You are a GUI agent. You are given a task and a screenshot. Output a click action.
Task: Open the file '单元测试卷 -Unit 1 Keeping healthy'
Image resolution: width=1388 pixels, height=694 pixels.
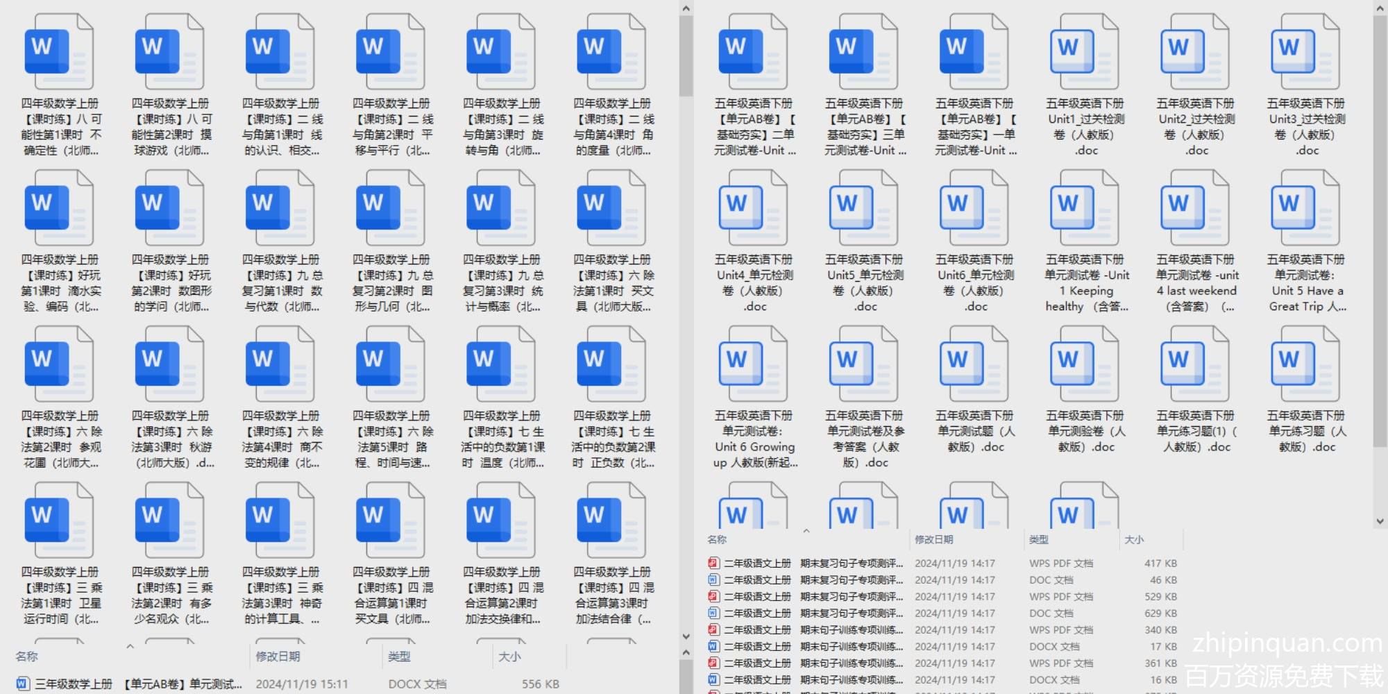1085,208
